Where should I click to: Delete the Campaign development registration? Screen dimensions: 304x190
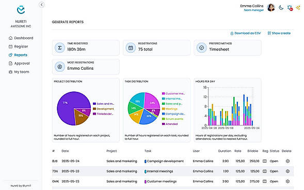(287, 161)
